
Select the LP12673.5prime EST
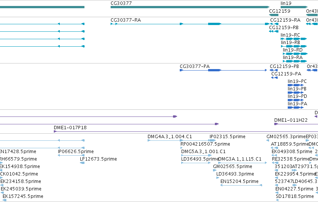82,163
